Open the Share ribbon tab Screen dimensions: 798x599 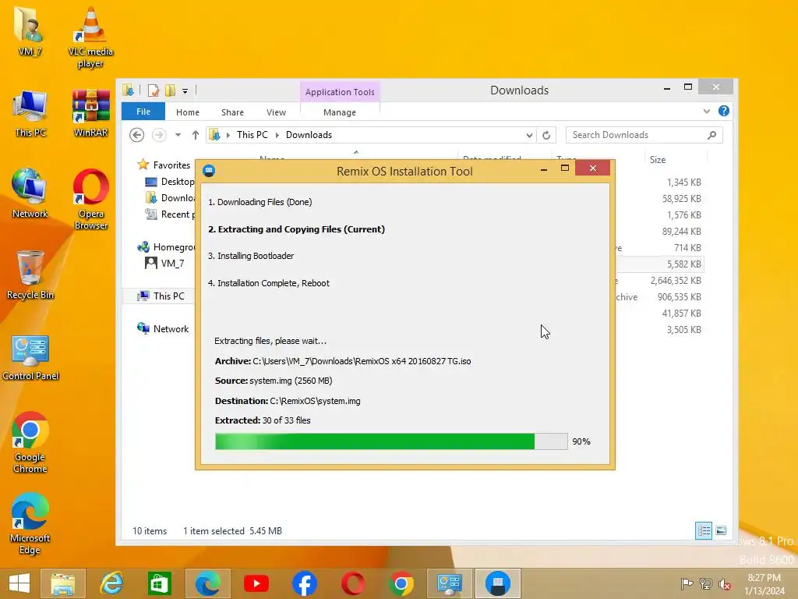[x=232, y=112]
